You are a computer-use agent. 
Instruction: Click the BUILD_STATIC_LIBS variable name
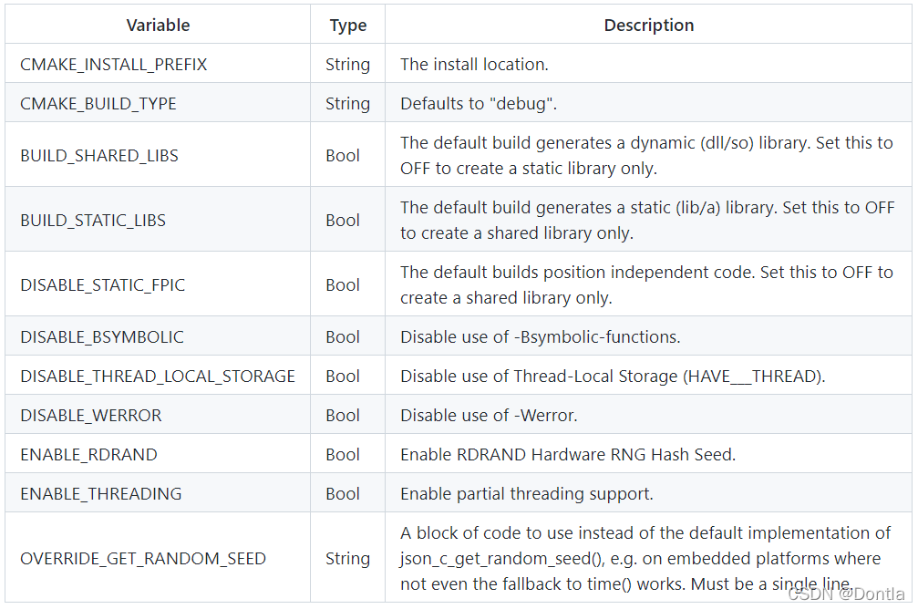[x=93, y=221]
